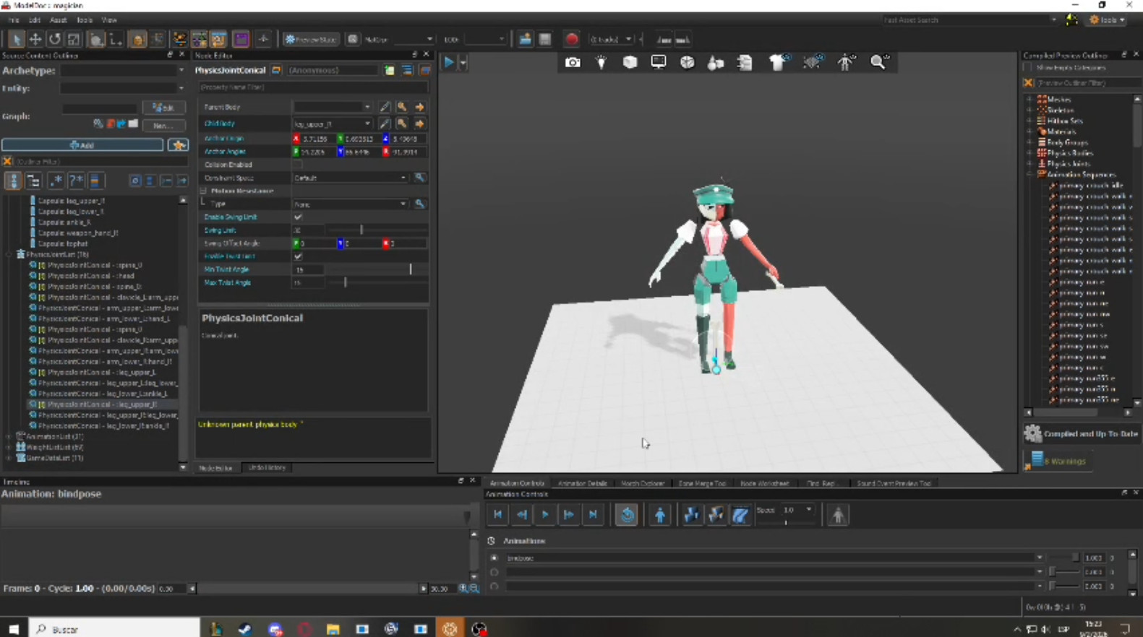Click the Add button in outliner
1143x637 pixels.
tap(82, 145)
